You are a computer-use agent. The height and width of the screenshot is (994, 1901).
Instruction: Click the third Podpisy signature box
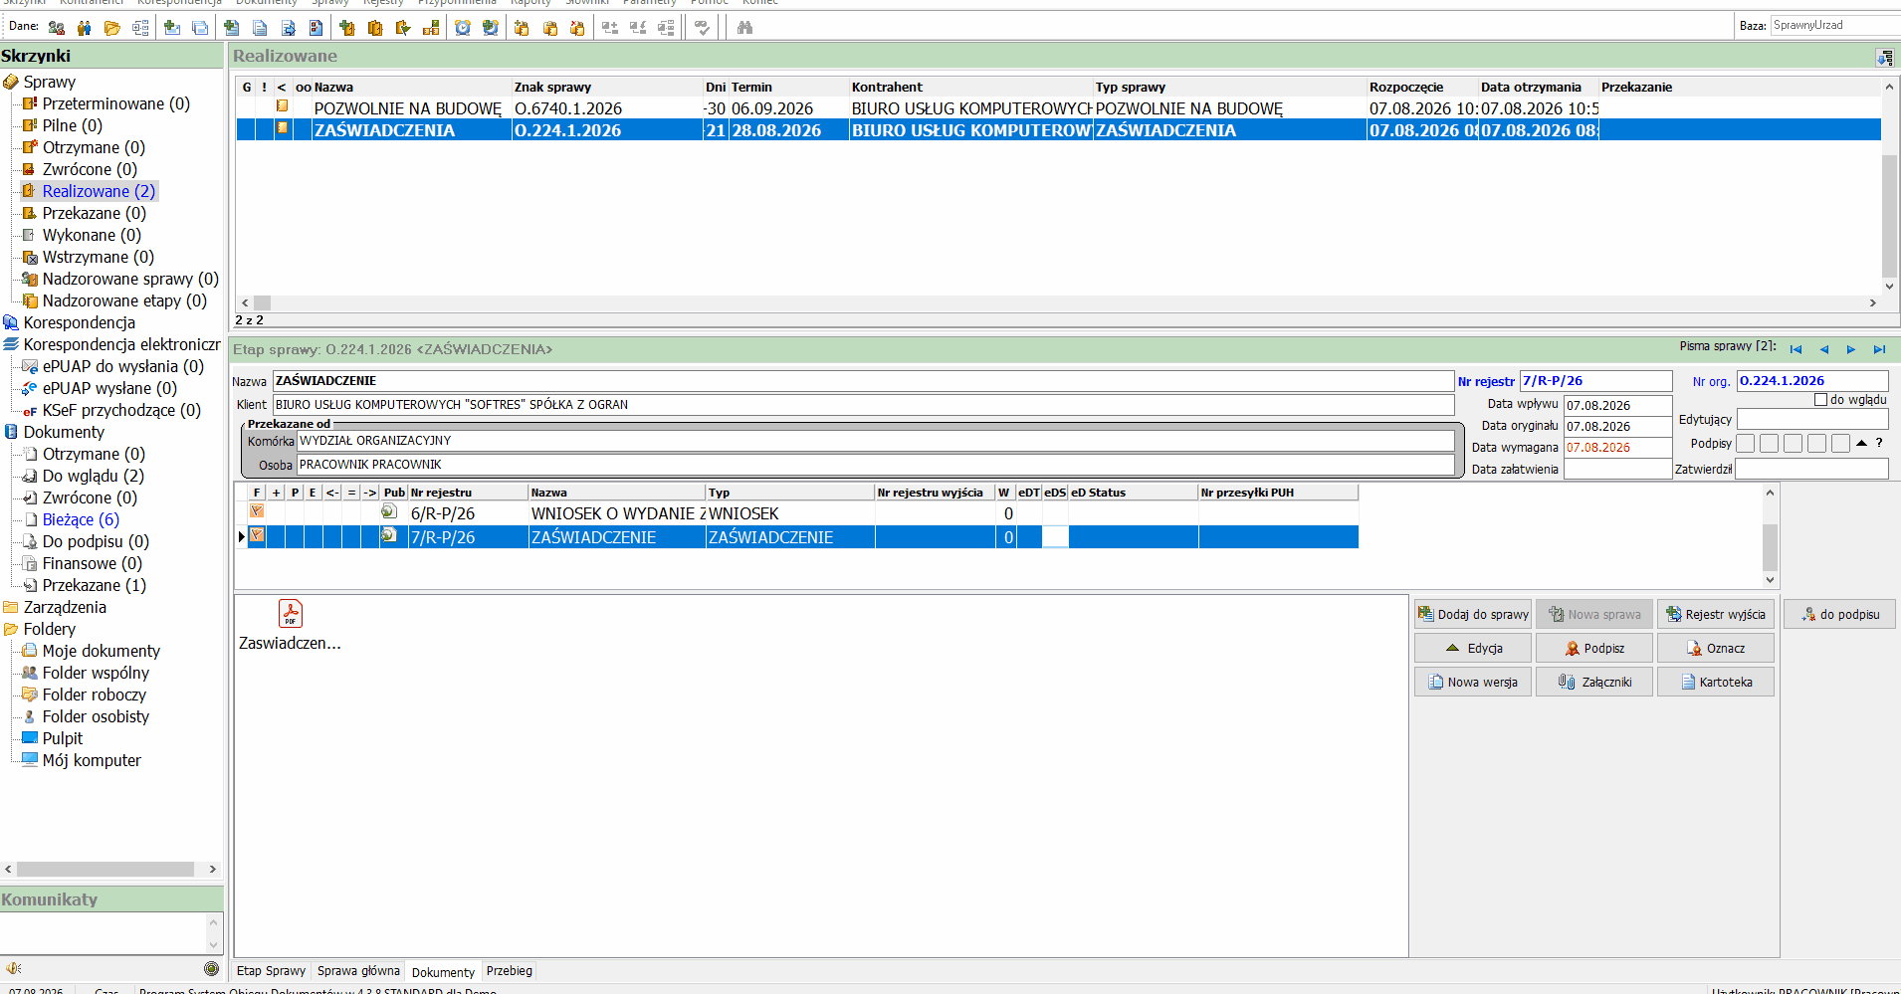tap(1793, 444)
